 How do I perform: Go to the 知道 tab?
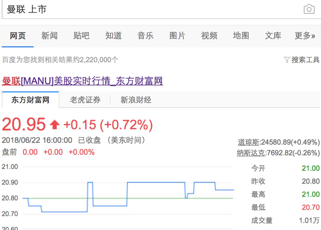pyautogui.click(x=114, y=36)
